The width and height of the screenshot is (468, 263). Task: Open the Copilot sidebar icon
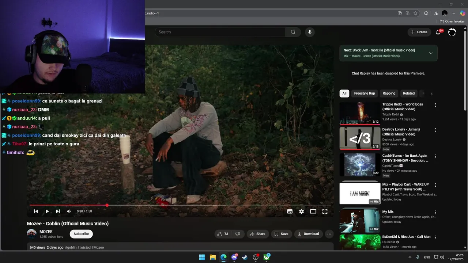coord(463,13)
